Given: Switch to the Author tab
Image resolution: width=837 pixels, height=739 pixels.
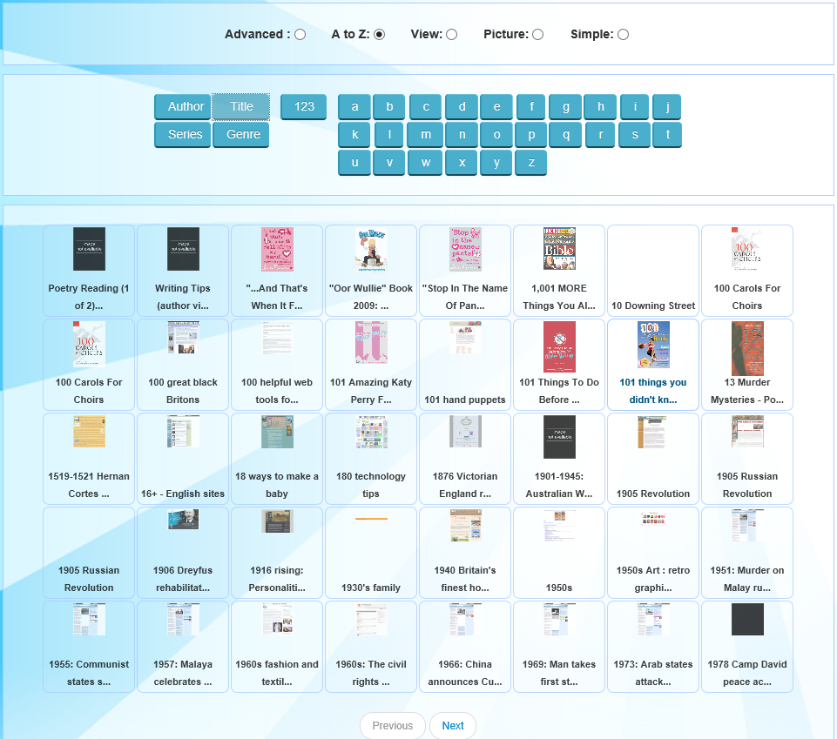Looking at the screenshot, I should (183, 107).
